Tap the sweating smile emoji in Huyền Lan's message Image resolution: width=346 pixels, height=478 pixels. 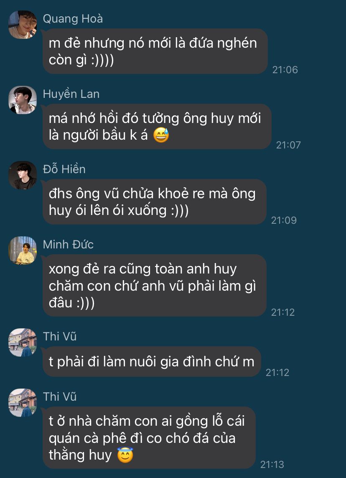[x=161, y=135]
